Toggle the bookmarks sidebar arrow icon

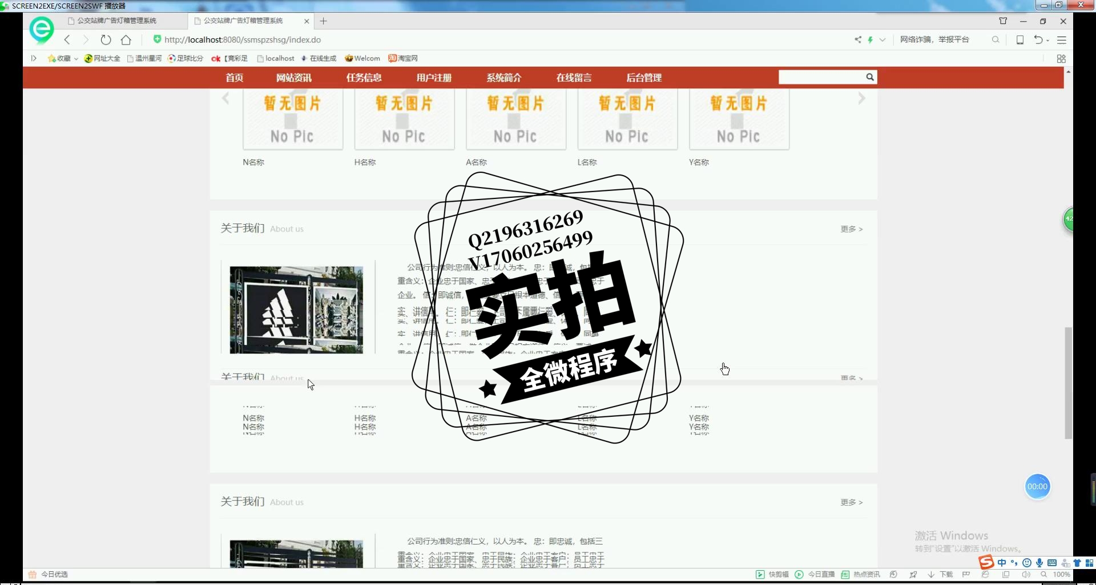click(x=34, y=58)
